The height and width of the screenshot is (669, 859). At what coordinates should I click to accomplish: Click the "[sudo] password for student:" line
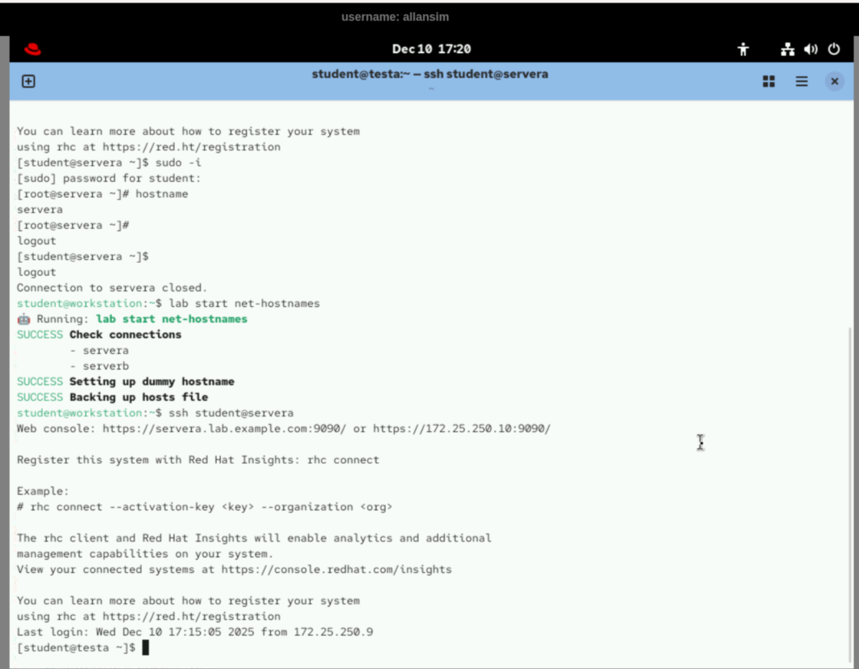[109, 178]
